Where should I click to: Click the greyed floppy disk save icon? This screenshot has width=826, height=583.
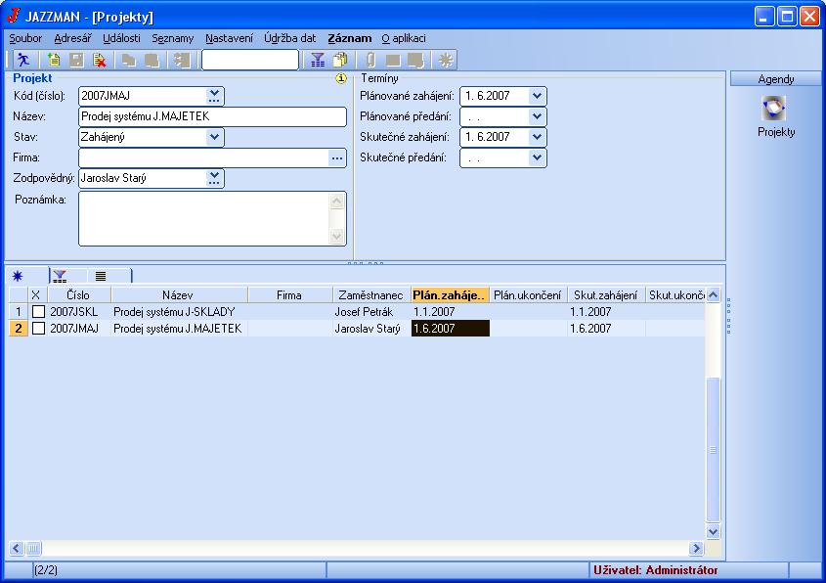[77, 60]
